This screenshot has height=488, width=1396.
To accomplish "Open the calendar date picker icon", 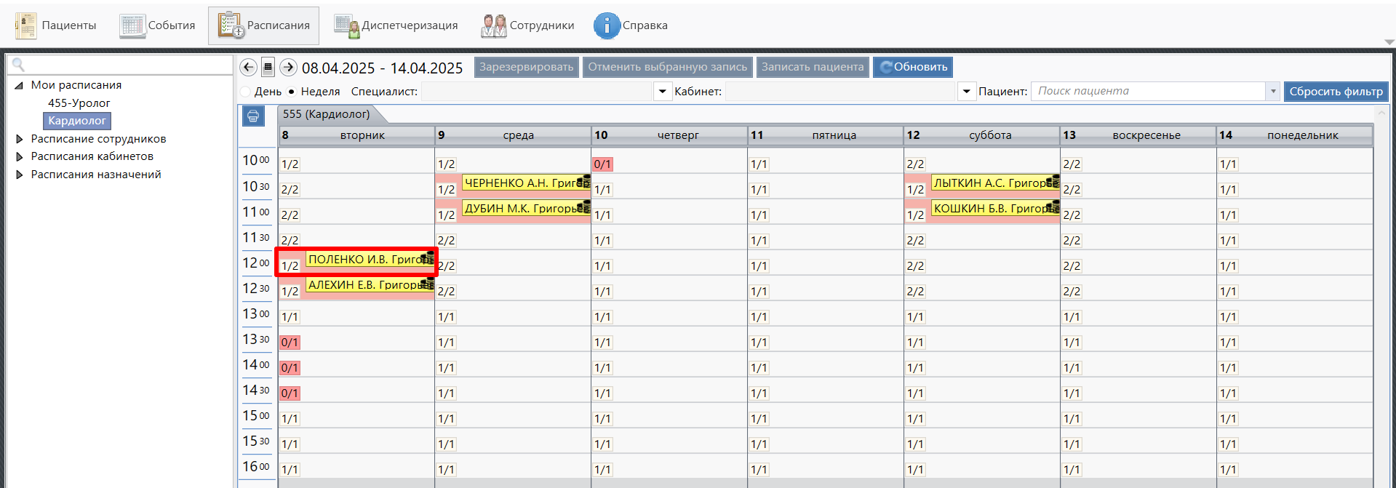I will point(268,68).
